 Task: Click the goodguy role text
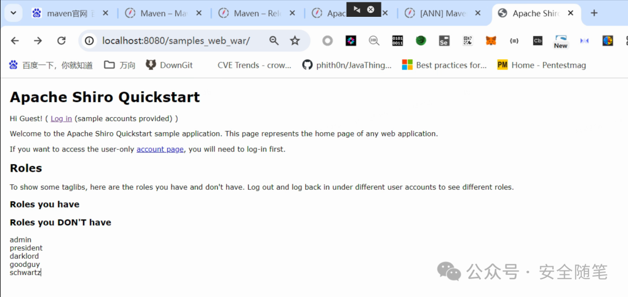click(x=25, y=265)
